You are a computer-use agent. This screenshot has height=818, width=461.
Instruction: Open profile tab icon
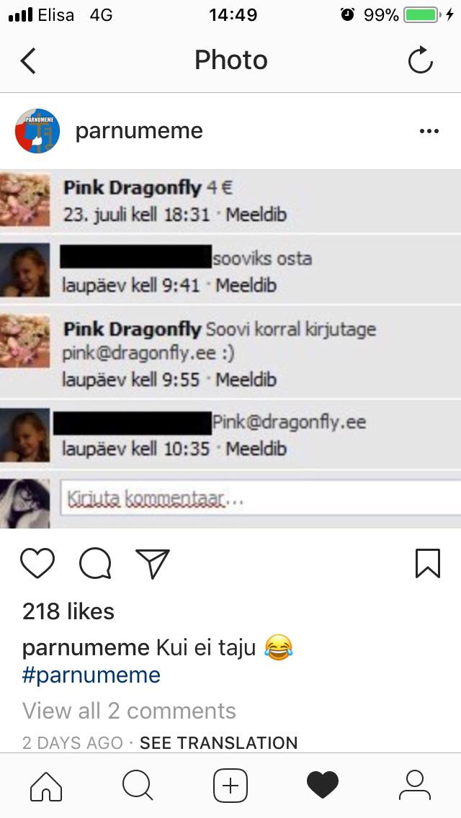pyautogui.click(x=414, y=786)
